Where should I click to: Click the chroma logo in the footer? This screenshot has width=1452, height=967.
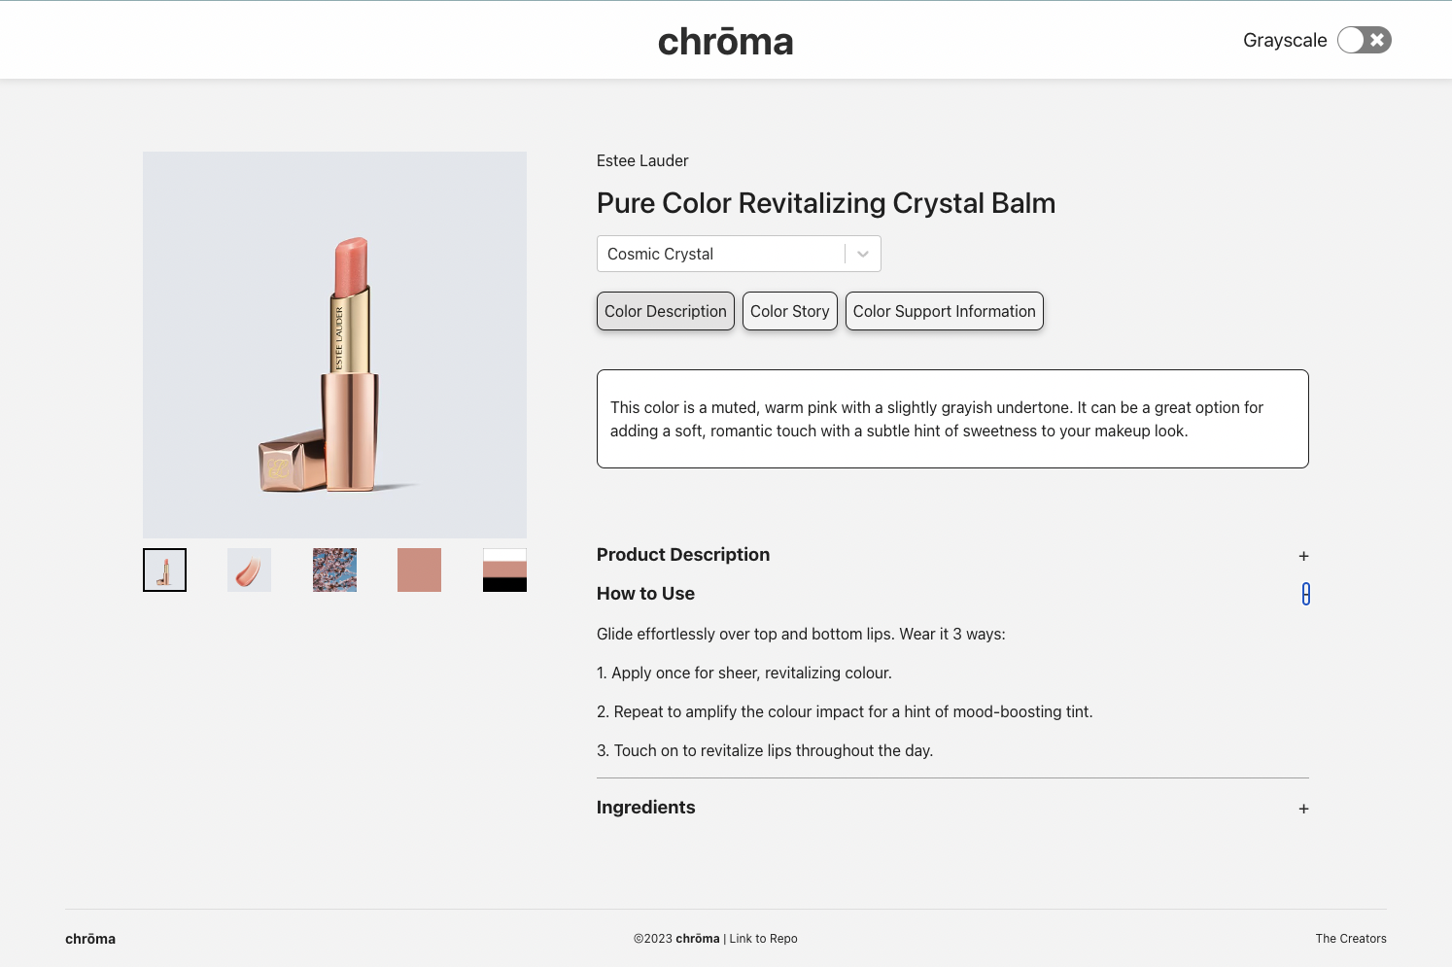[x=89, y=939]
